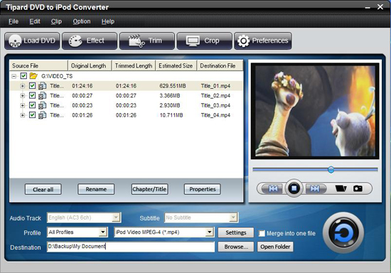Enable Merge into one file
Image resolution: width=391 pixels, height=273 pixels.
click(x=262, y=233)
